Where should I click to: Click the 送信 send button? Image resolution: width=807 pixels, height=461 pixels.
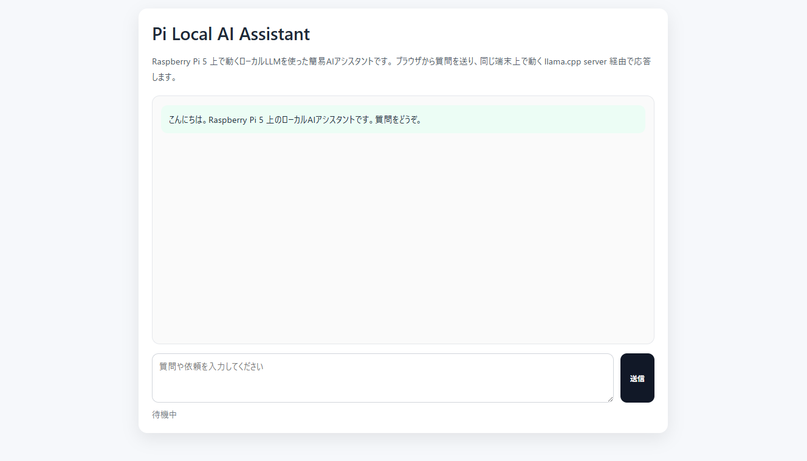637,378
